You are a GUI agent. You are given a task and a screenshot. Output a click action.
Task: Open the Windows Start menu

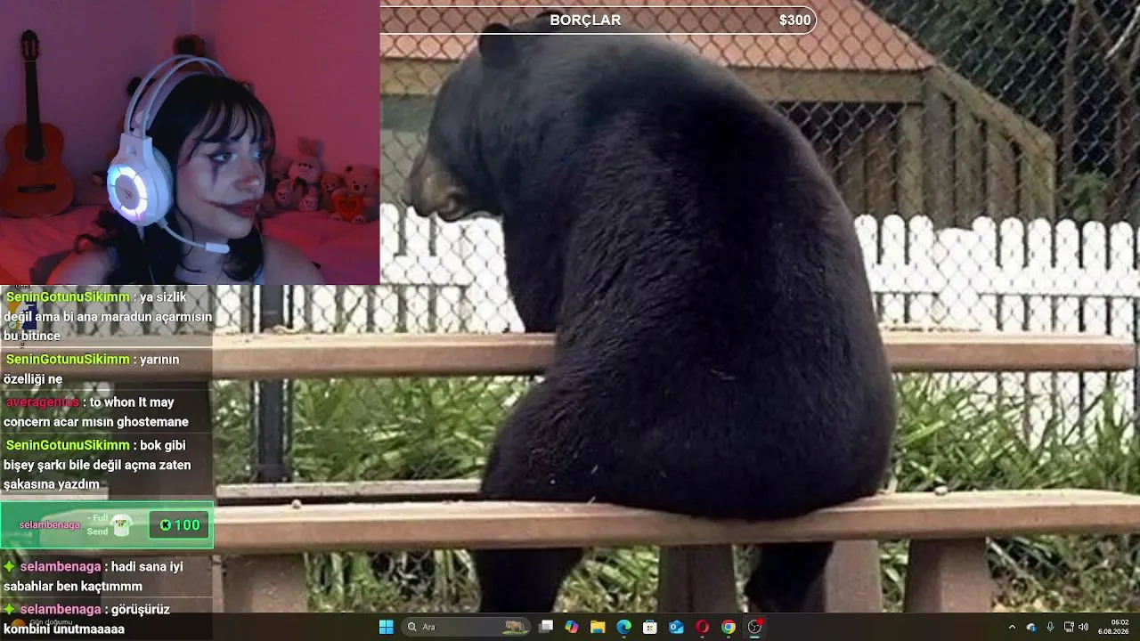tap(386, 627)
